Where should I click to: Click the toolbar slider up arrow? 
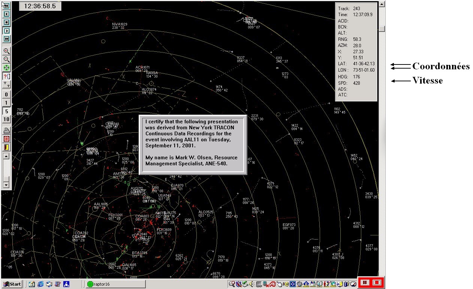6,156
